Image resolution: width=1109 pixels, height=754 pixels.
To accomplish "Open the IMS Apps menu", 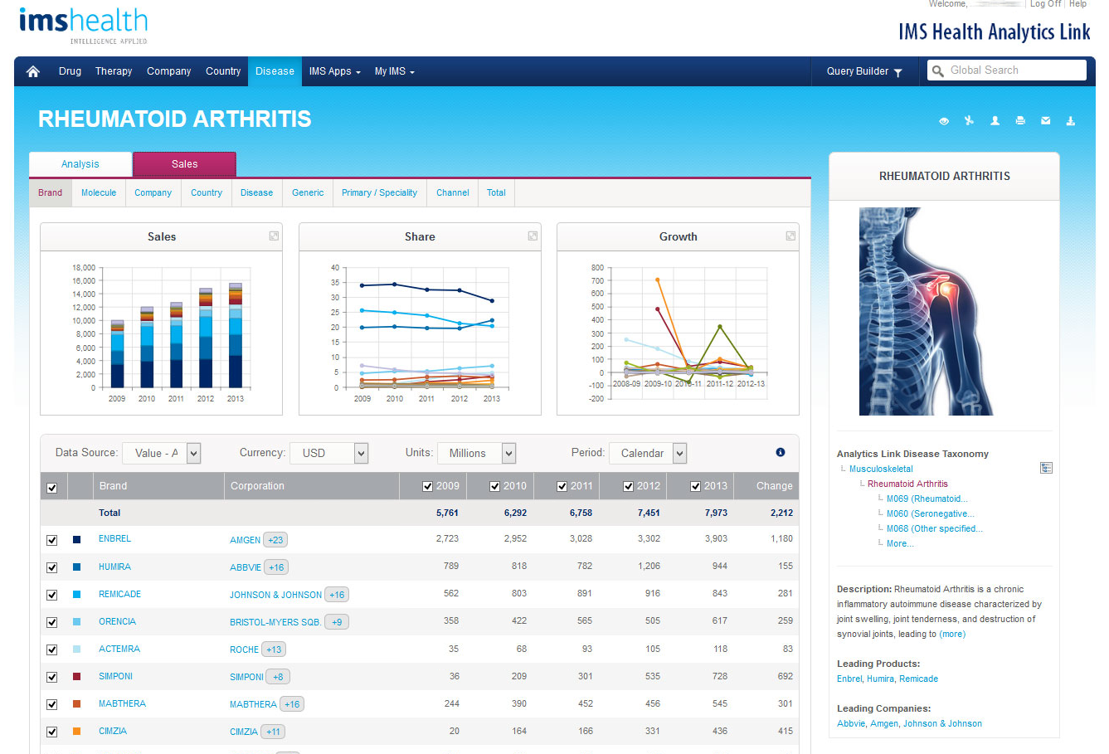I will [335, 71].
